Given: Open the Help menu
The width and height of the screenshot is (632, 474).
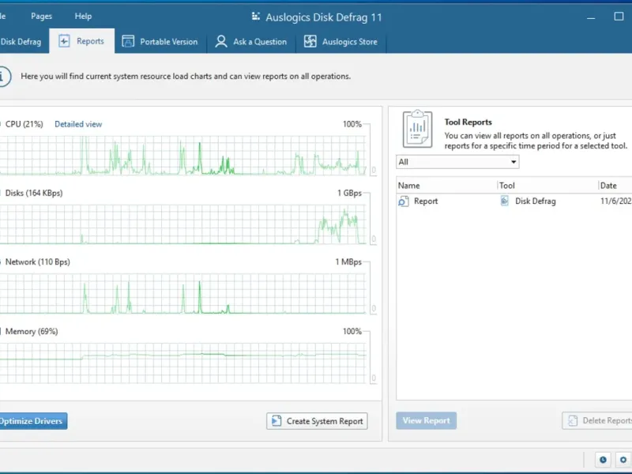Looking at the screenshot, I should click(83, 16).
